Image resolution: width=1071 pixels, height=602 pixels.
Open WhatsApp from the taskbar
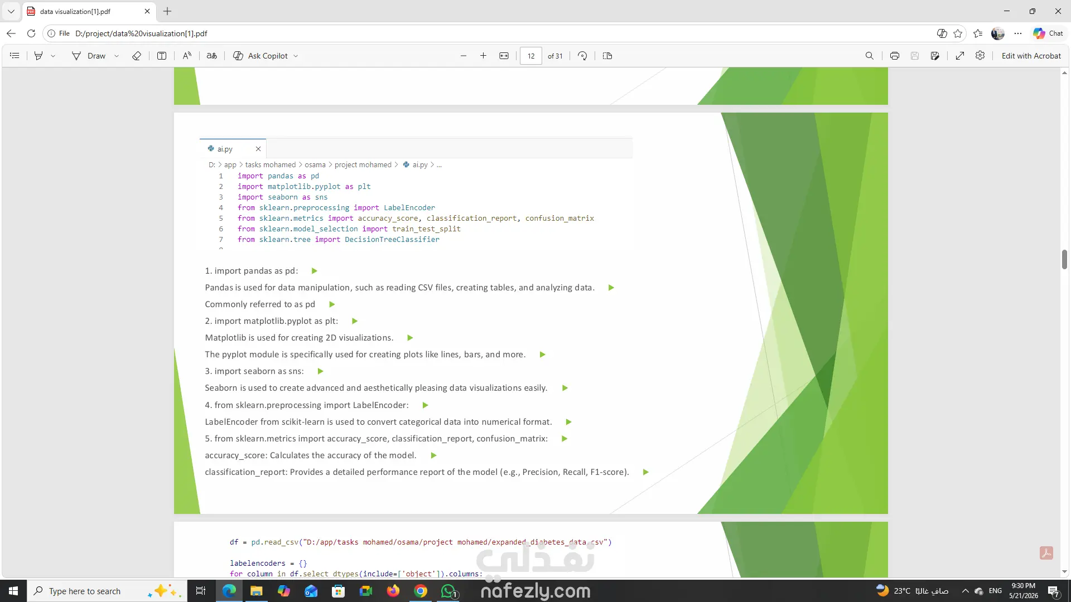448,591
